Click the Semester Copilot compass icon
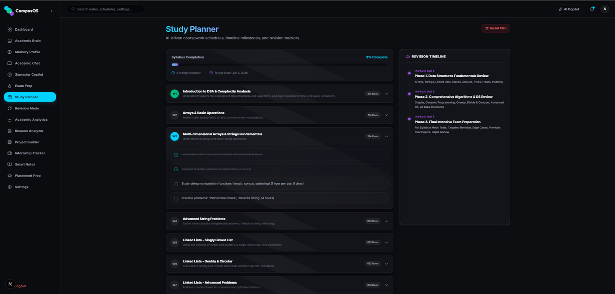Screen dimensions: 615x294 coord(10,74)
